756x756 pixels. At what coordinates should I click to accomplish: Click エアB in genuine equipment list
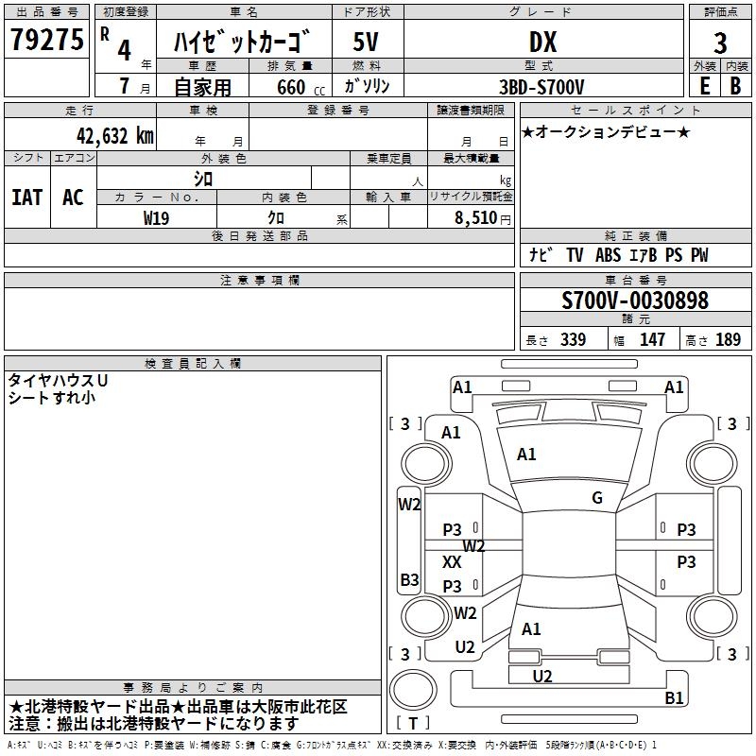coord(644,255)
